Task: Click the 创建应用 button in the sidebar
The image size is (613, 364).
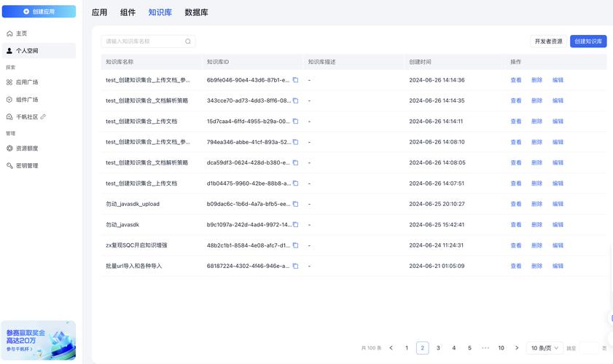Action: pyautogui.click(x=39, y=12)
